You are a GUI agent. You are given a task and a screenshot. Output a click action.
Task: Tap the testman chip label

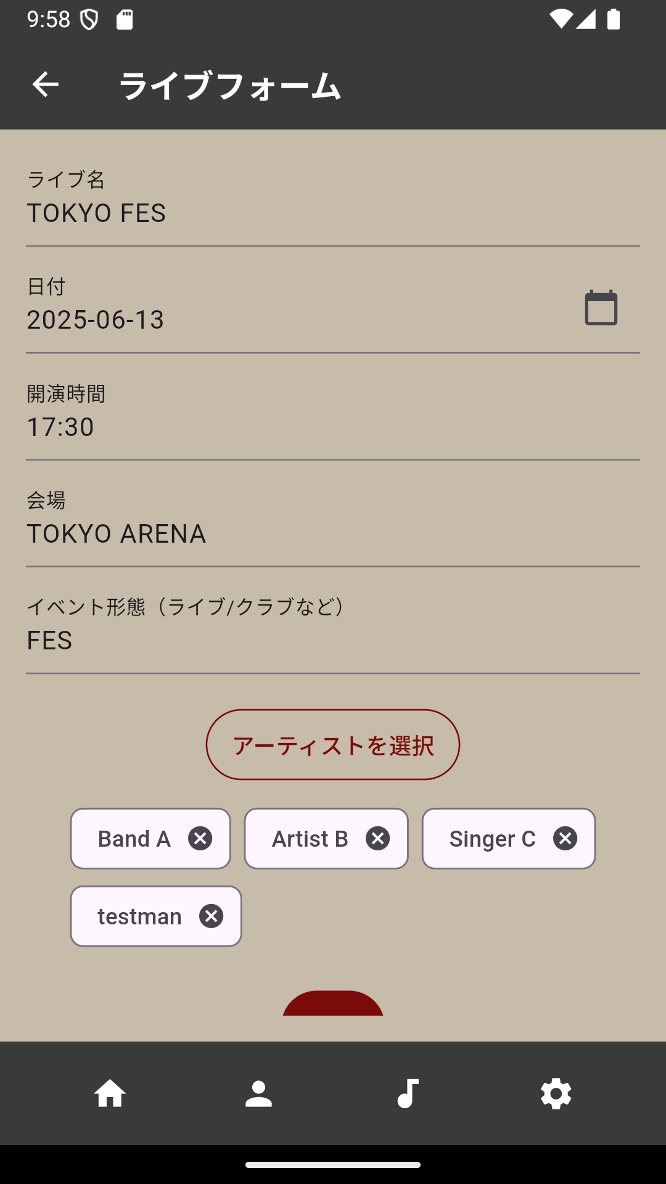[140, 916]
